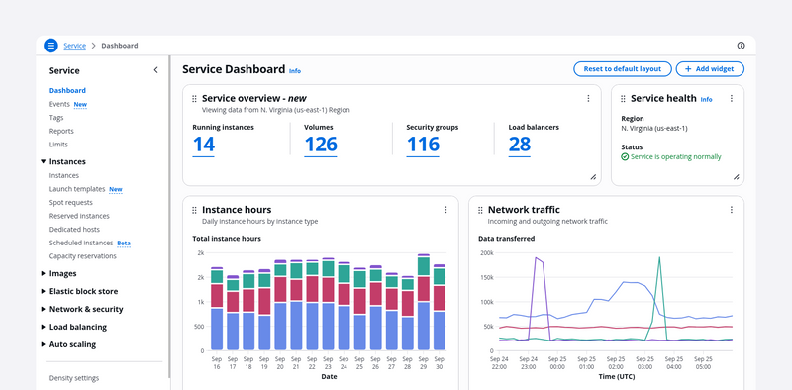Open the hamburger navigation menu icon
This screenshot has width=792, height=390.
click(x=50, y=46)
